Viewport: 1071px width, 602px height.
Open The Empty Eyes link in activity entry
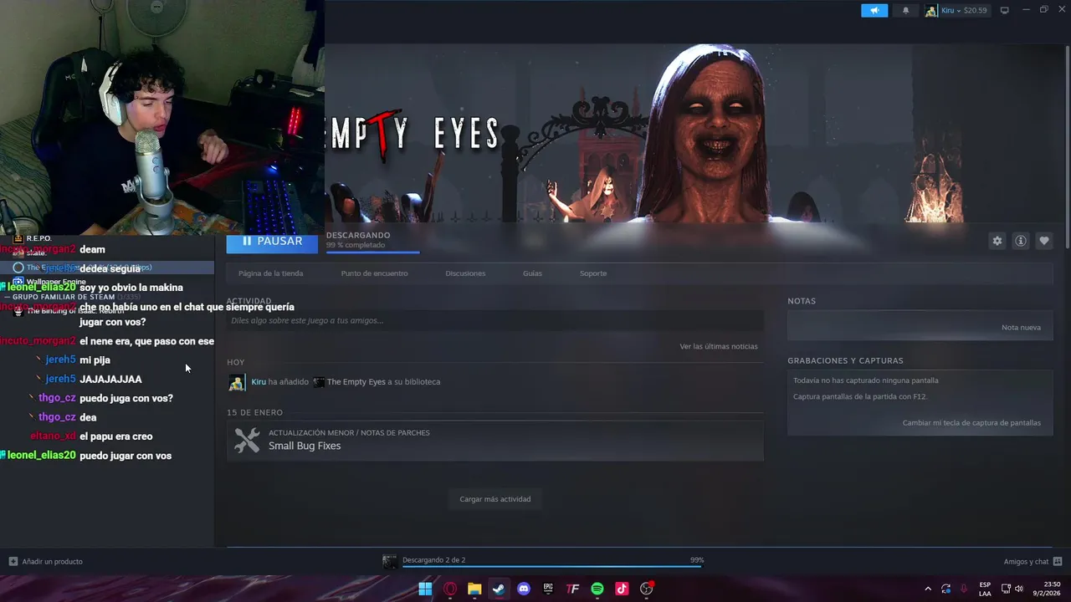pos(356,382)
